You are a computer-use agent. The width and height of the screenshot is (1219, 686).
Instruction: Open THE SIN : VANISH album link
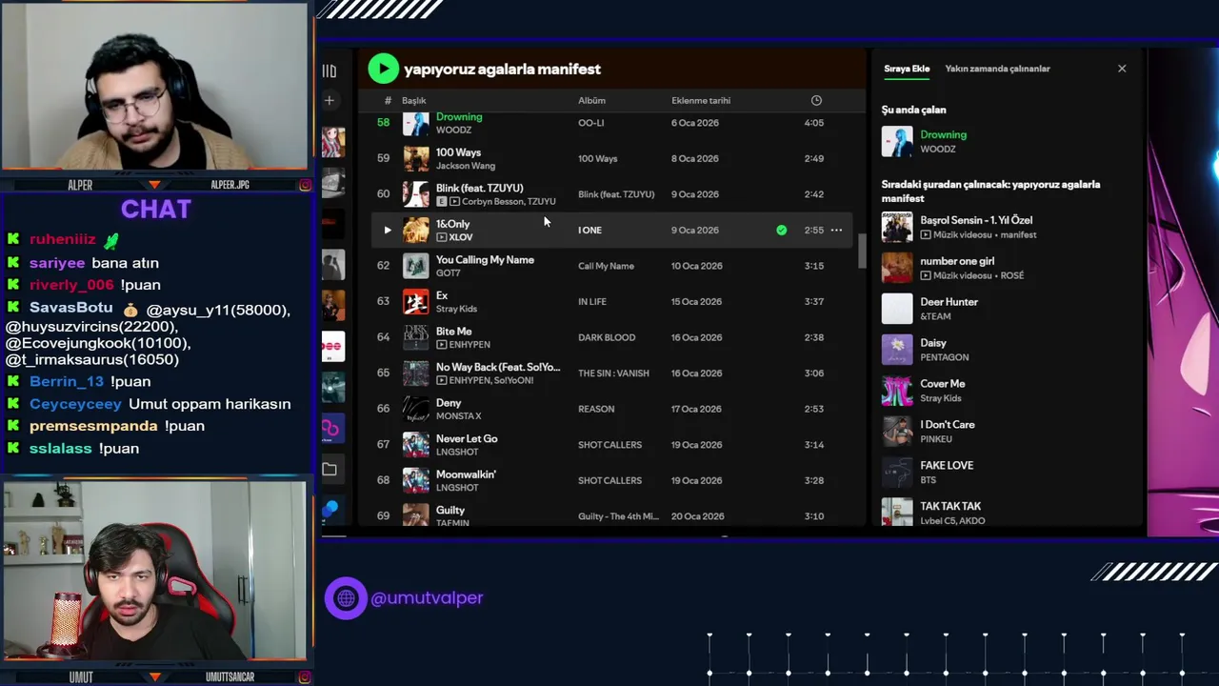[x=613, y=373]
